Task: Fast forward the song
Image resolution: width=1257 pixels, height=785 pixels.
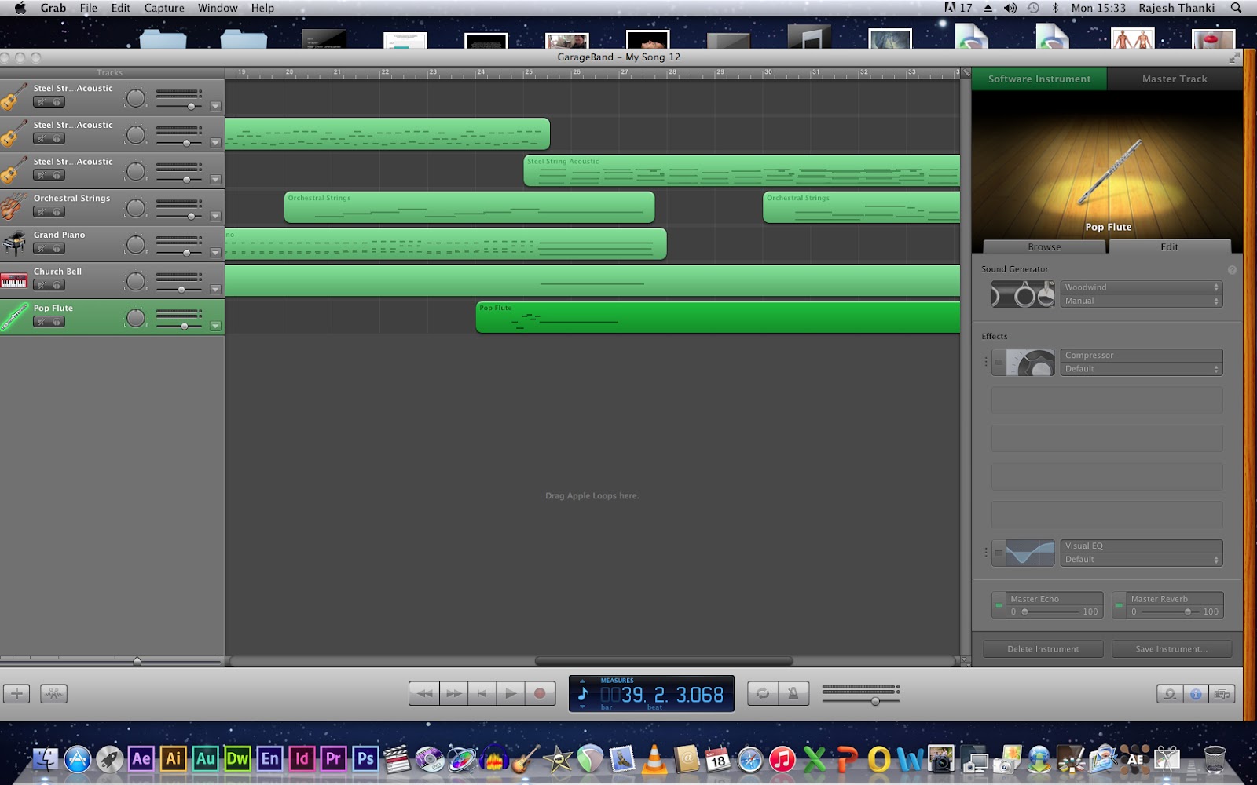Action: pos(453,693)
